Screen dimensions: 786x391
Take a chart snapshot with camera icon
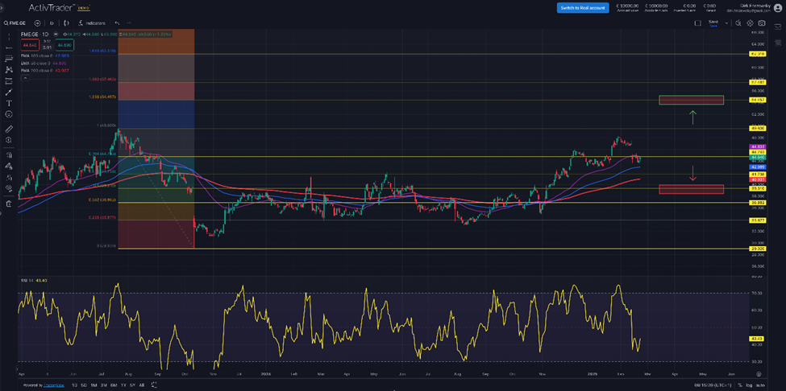(x=762, y=23)
